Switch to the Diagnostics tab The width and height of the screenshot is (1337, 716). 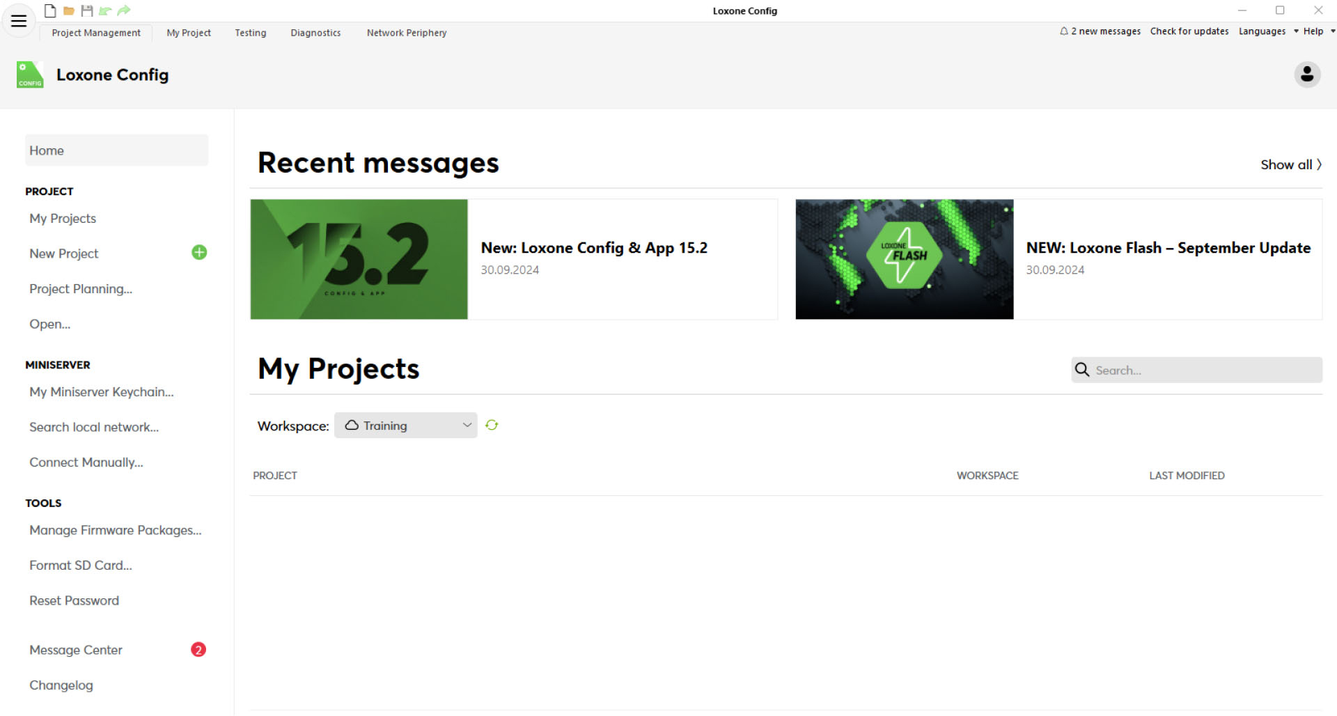coord(315,33)
